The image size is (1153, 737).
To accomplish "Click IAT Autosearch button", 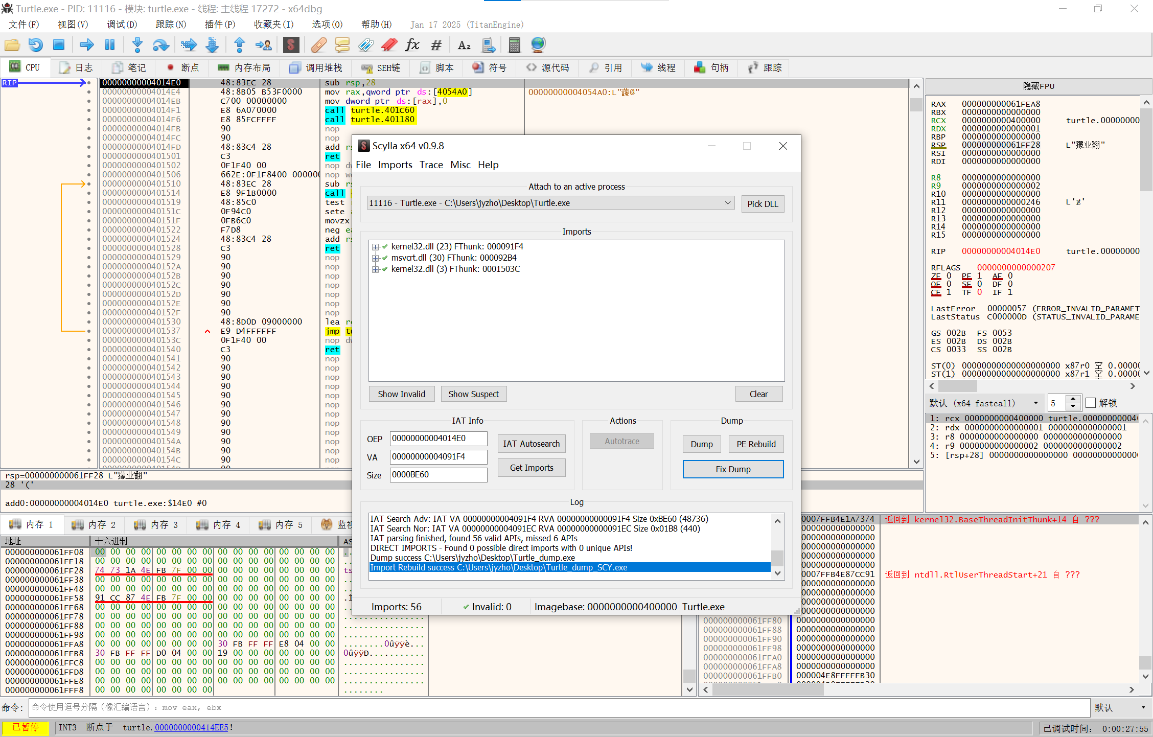I will click(x=531, y=443).
